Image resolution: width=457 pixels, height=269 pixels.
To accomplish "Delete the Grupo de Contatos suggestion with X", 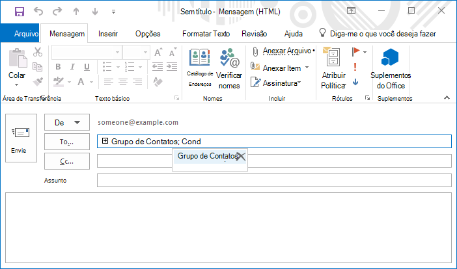I will [x=241, y=157].
